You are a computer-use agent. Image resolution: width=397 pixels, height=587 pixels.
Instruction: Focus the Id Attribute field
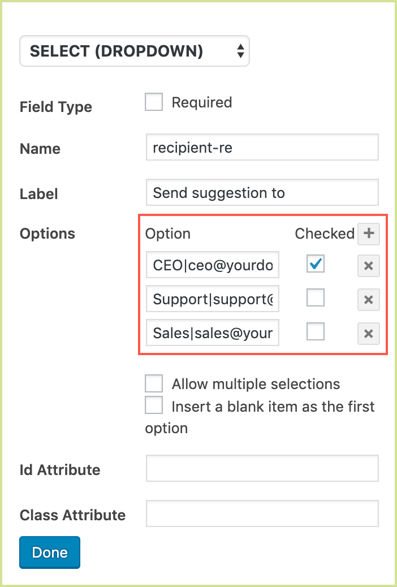click(x=262, y=469)
